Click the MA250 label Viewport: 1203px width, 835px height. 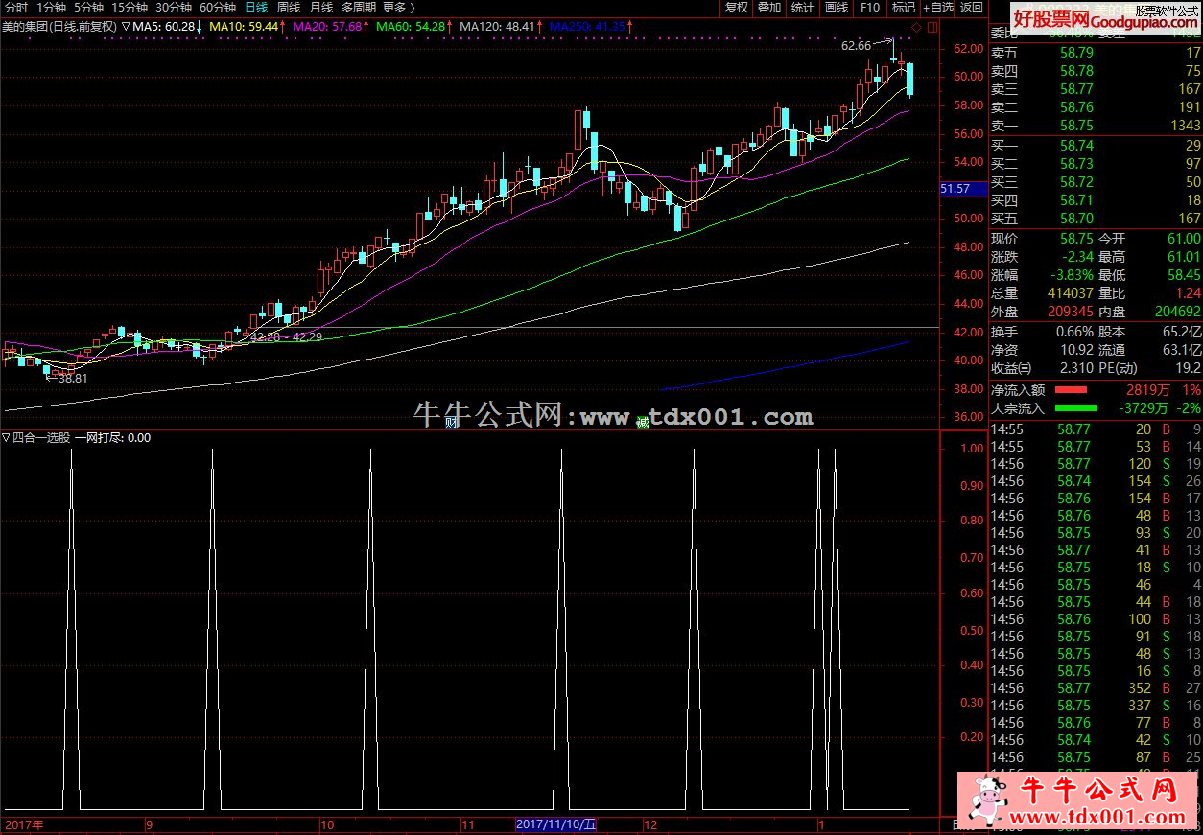[588, 26]
